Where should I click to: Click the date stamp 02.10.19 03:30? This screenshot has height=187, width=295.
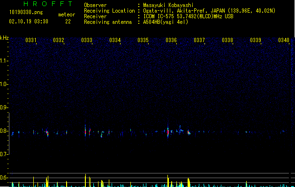tap(29, 22)
